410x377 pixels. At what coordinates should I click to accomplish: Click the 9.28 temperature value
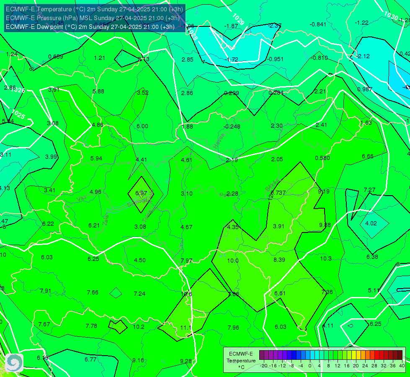186,362
